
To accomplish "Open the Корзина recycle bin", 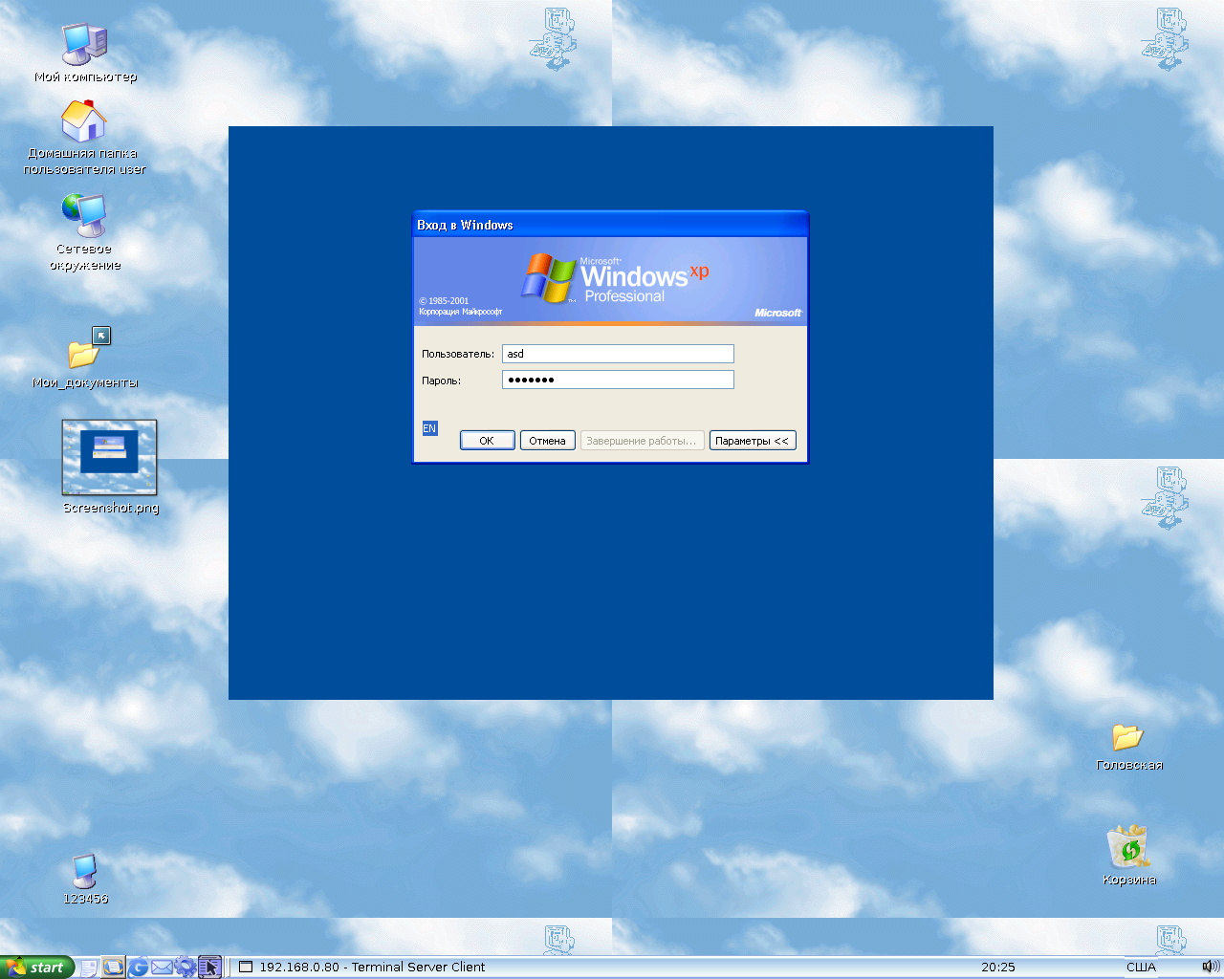I will (1128, 848).
